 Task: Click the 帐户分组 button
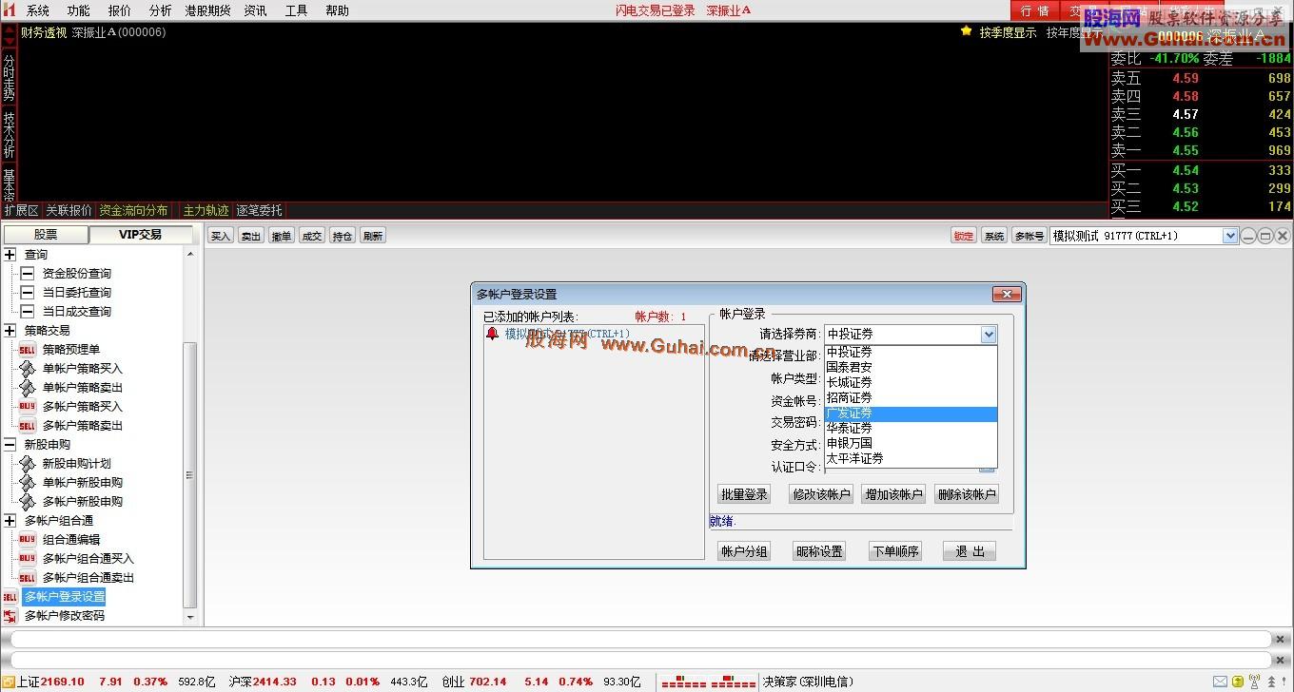[744, 551]
